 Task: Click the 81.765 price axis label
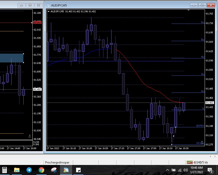pyautogui.click(x=209, y=14)
